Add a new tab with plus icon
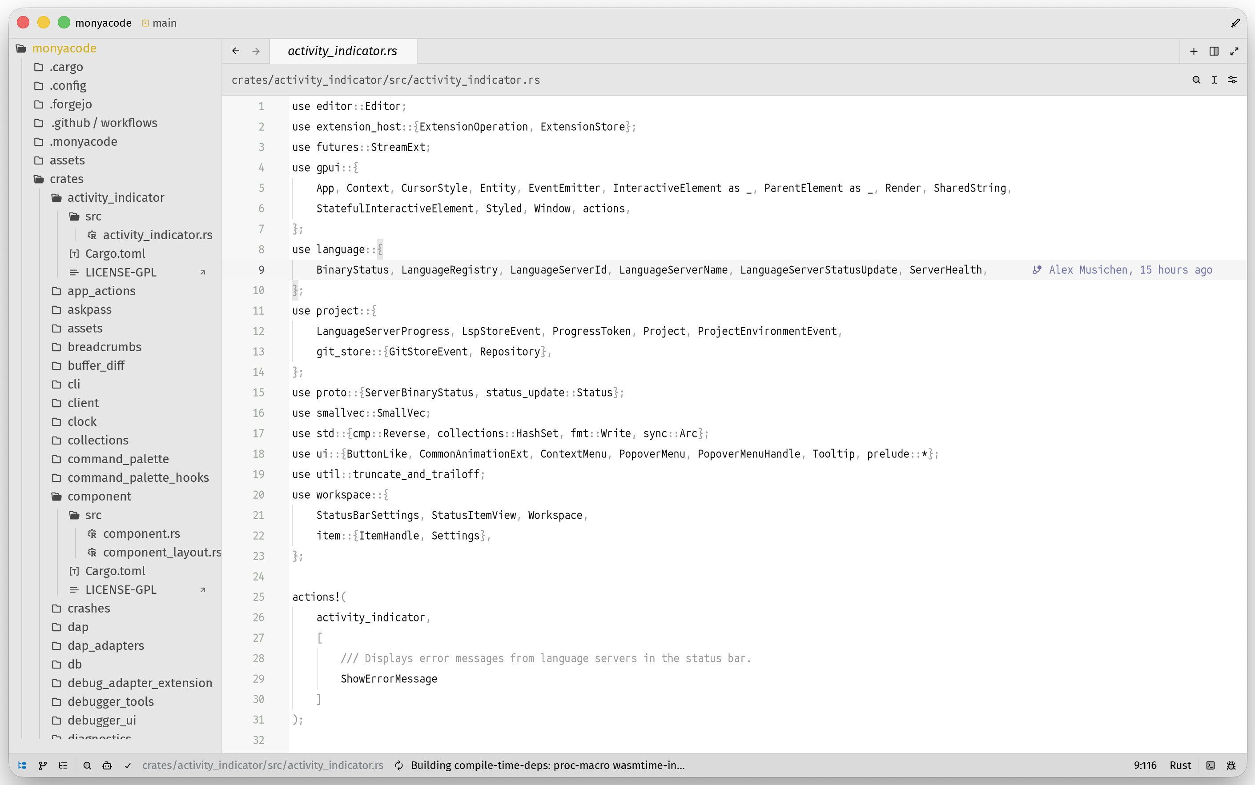This screenshot has width=1255, height=785. 1194,51
